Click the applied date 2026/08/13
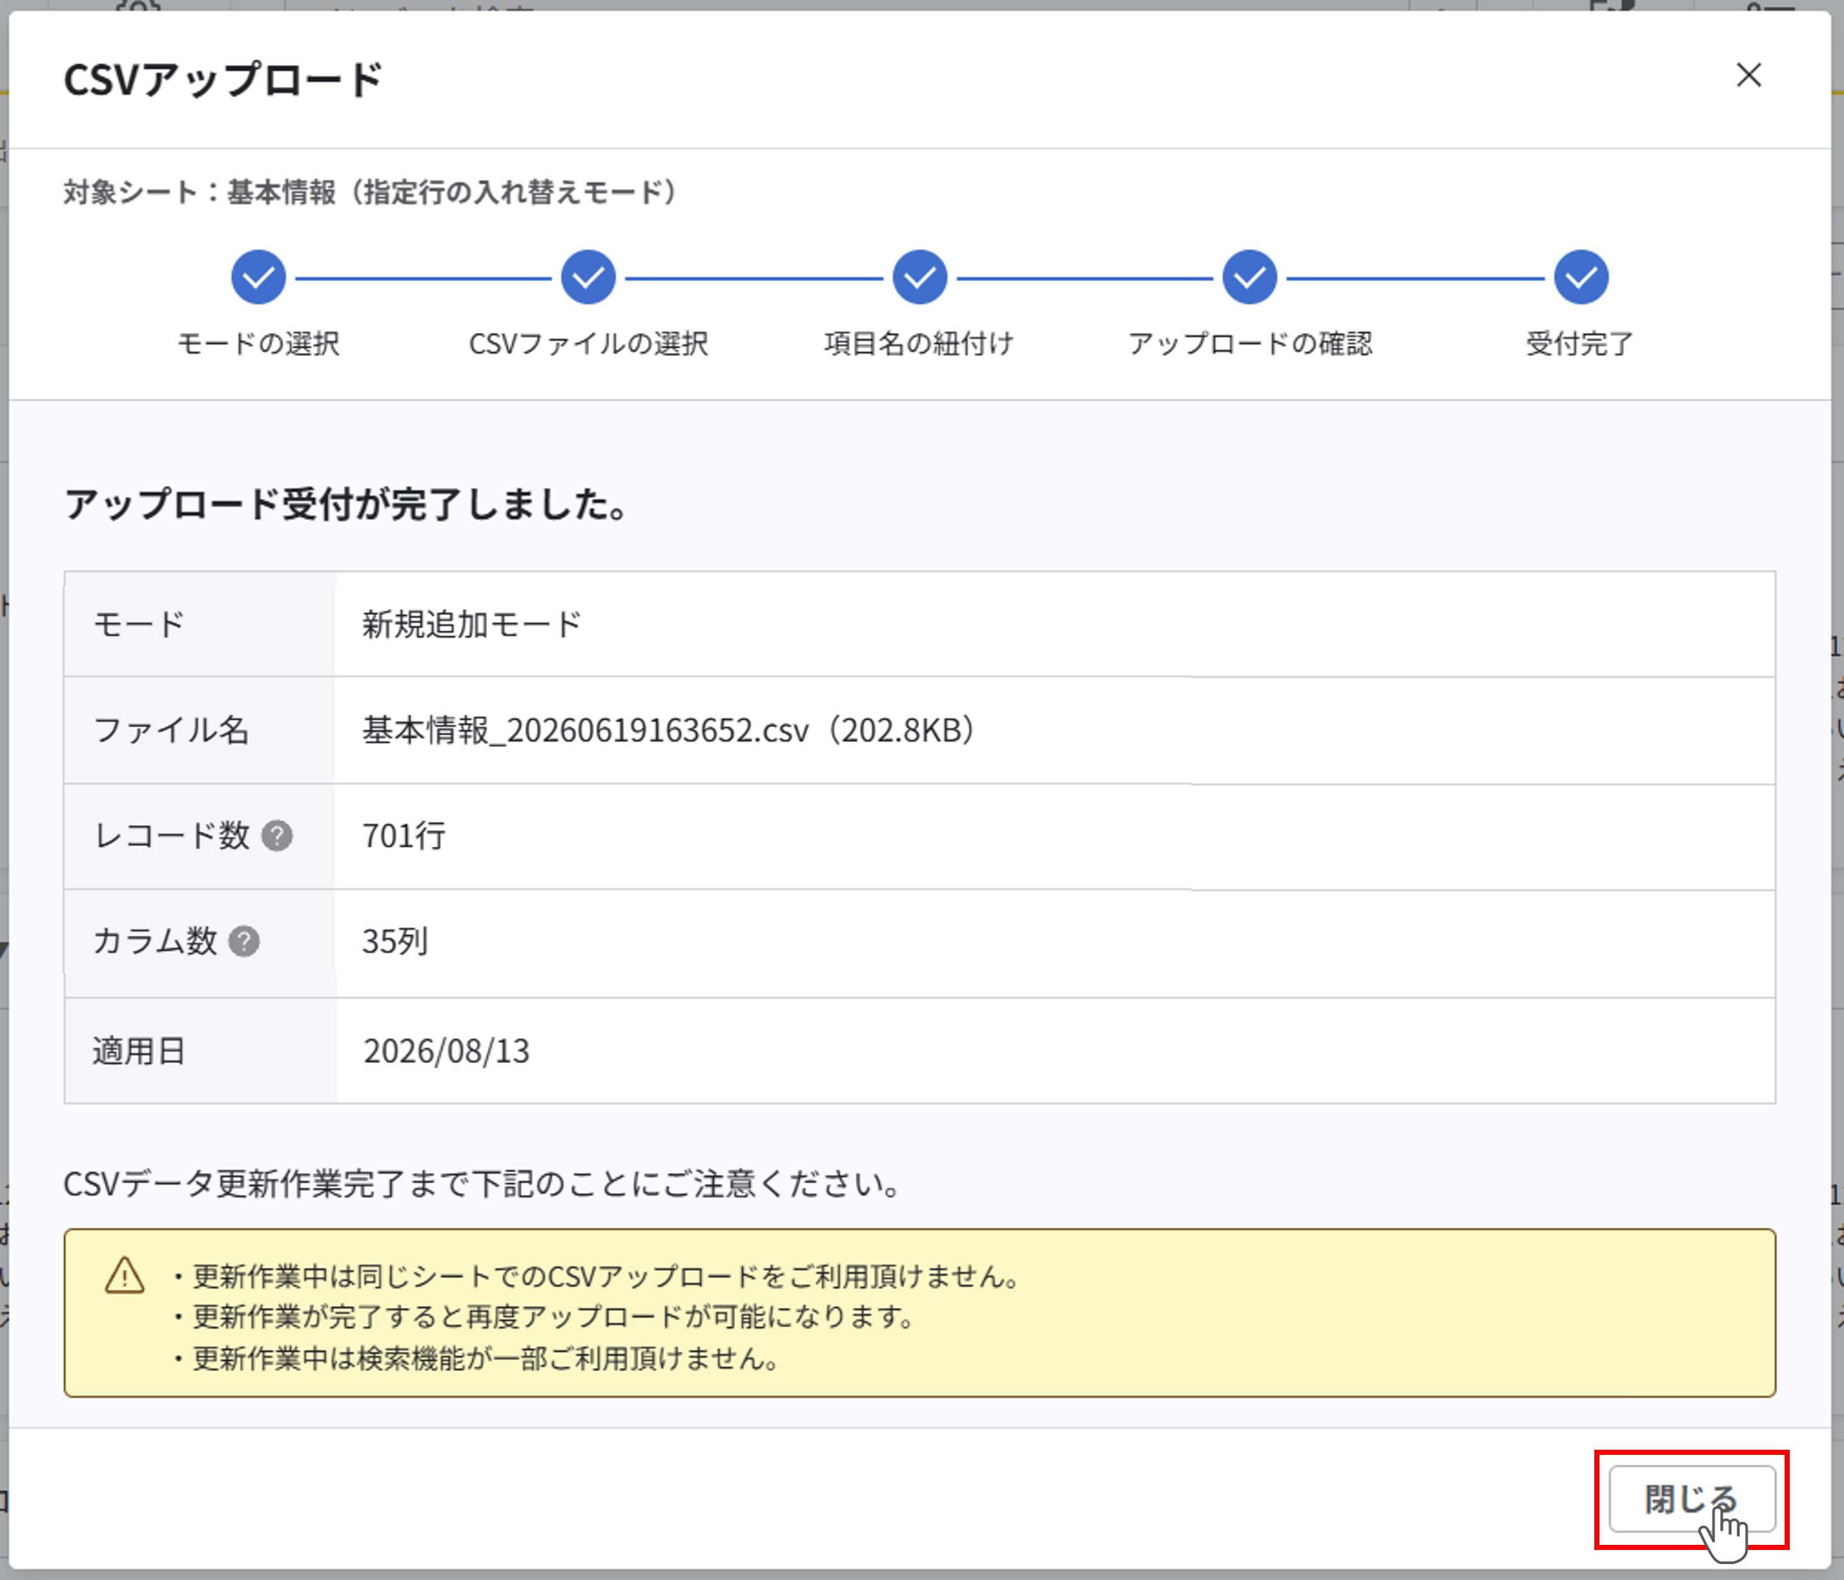Image resolution: width=1844 pixels, height=1580 pixels. (x=447, y=1051)
